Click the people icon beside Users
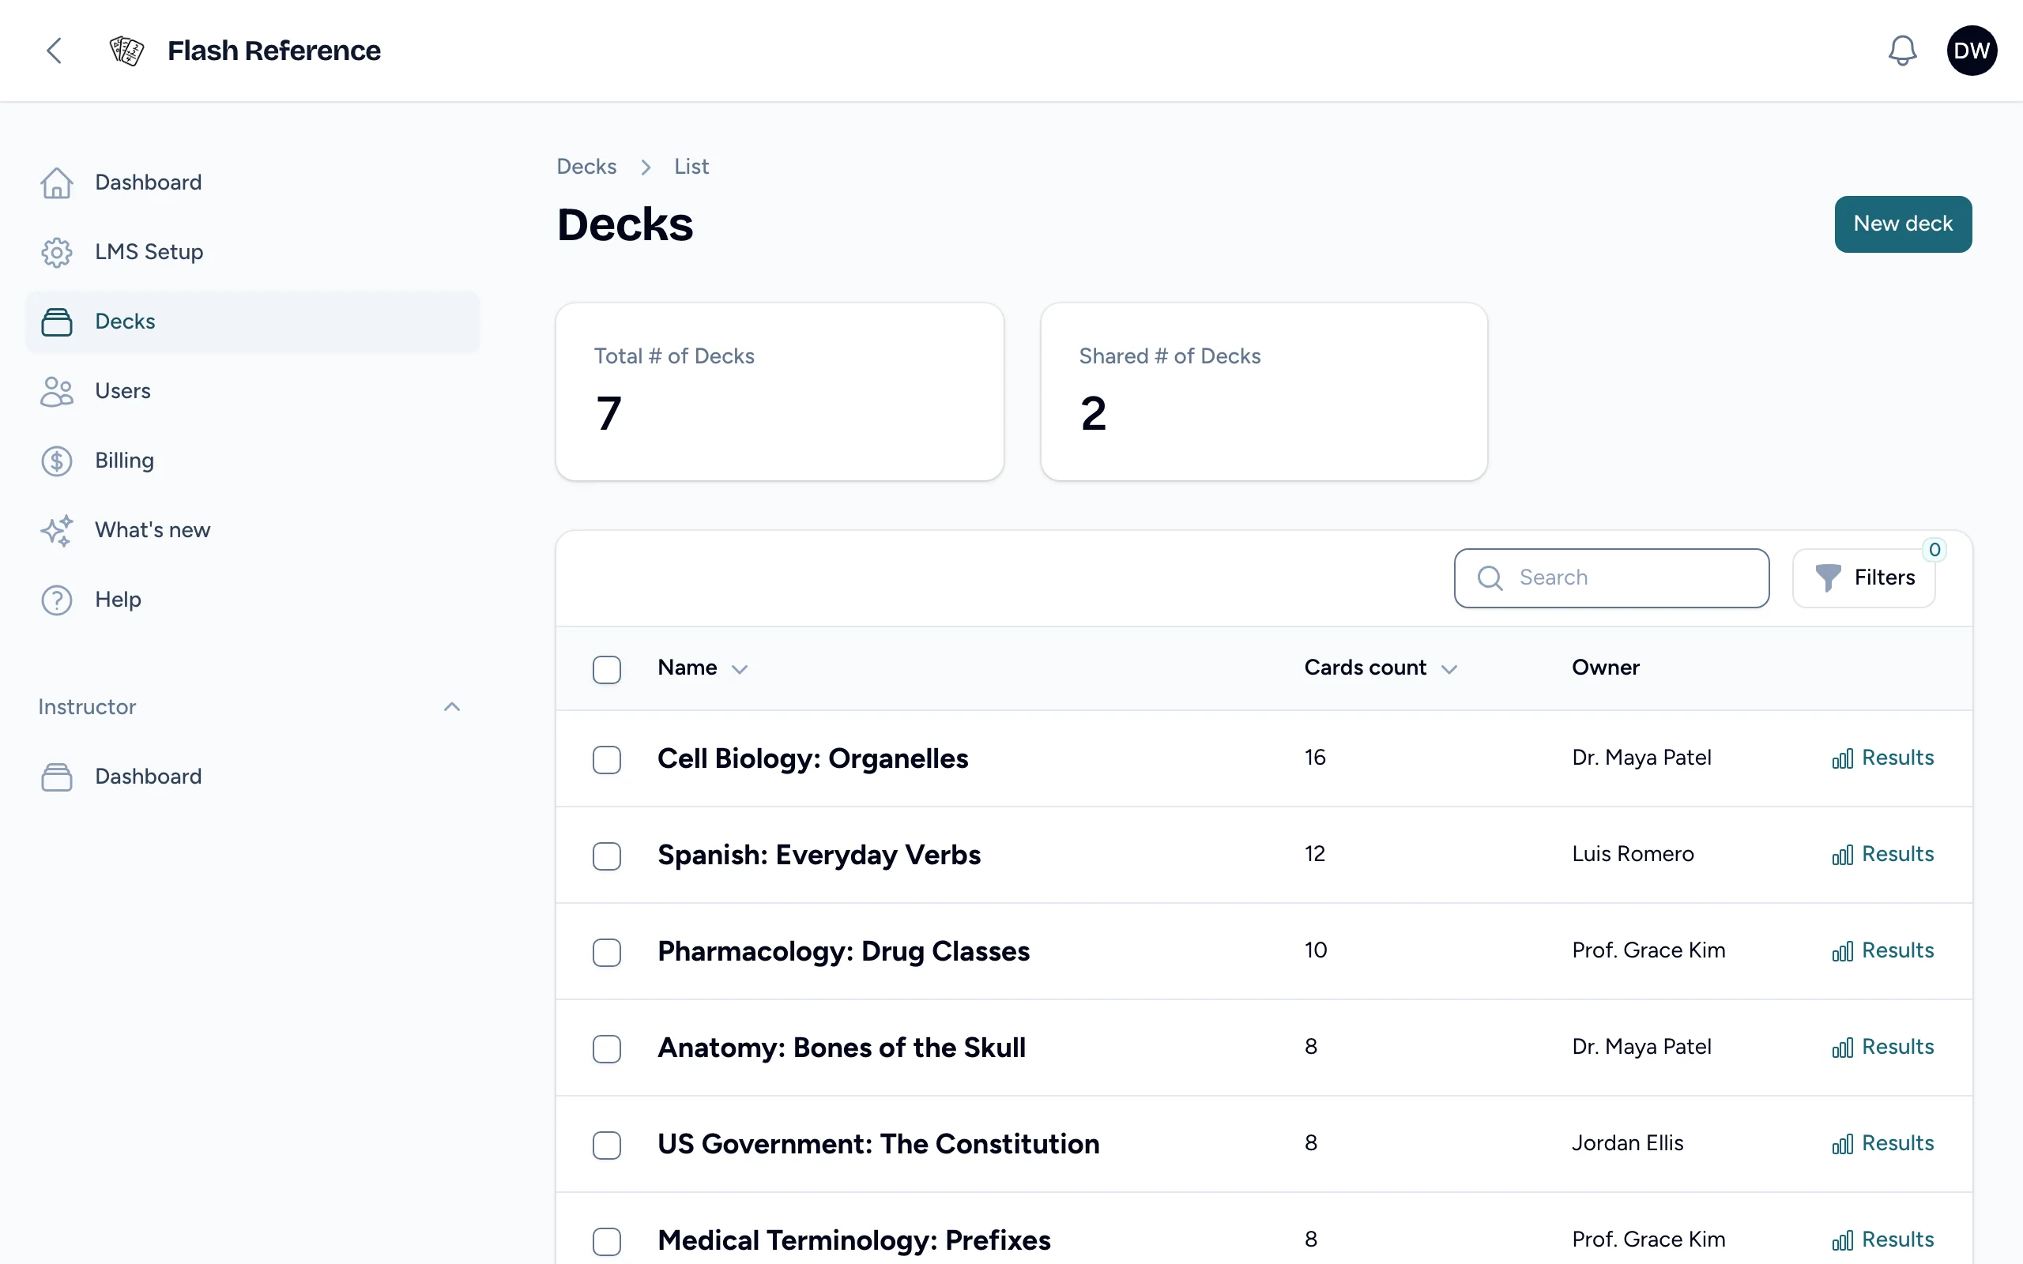The image size is (2023, 1264). tap(57, 391)
